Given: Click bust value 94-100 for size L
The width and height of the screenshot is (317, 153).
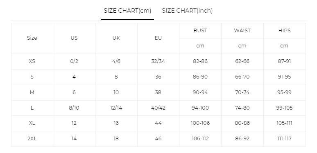Looking at the screenshot, I should pos(200,108).
